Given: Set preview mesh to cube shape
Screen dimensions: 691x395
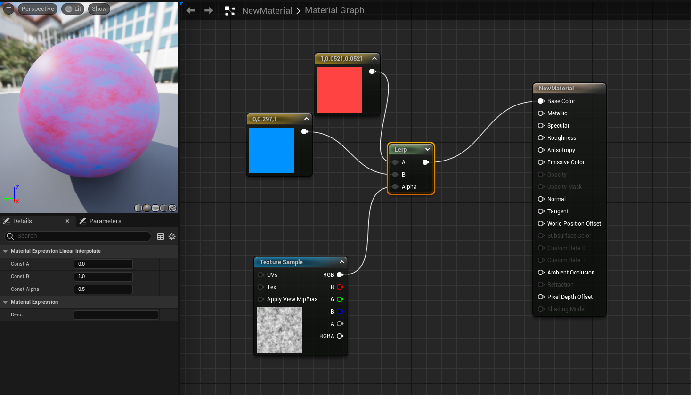Looking at the screenshot, I should (x=164, y=208).
